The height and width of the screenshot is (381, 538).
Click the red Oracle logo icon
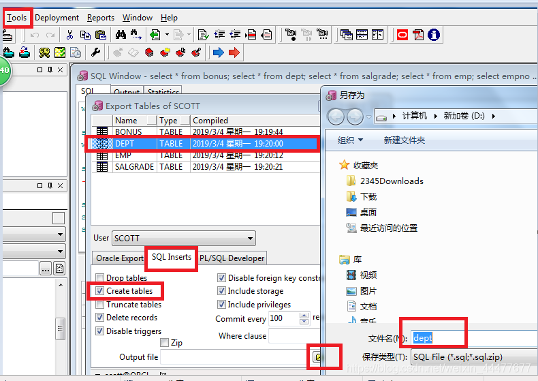click(x=402, y=35)
